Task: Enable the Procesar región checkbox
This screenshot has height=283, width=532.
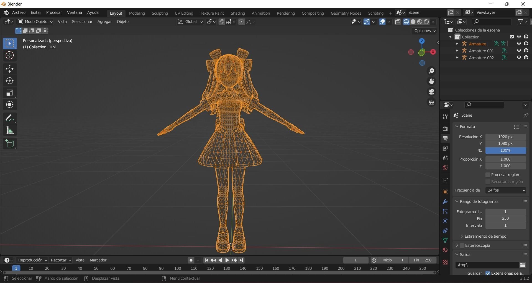Action: click(488, 175)
